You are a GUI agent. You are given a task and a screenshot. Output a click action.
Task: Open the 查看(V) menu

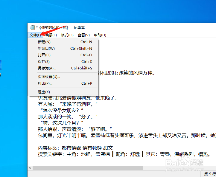(83, 35)
